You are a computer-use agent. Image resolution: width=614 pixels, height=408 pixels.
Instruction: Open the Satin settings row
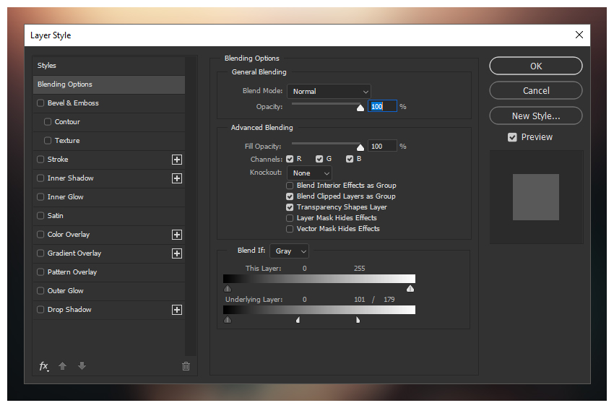(x=109, y=216)
